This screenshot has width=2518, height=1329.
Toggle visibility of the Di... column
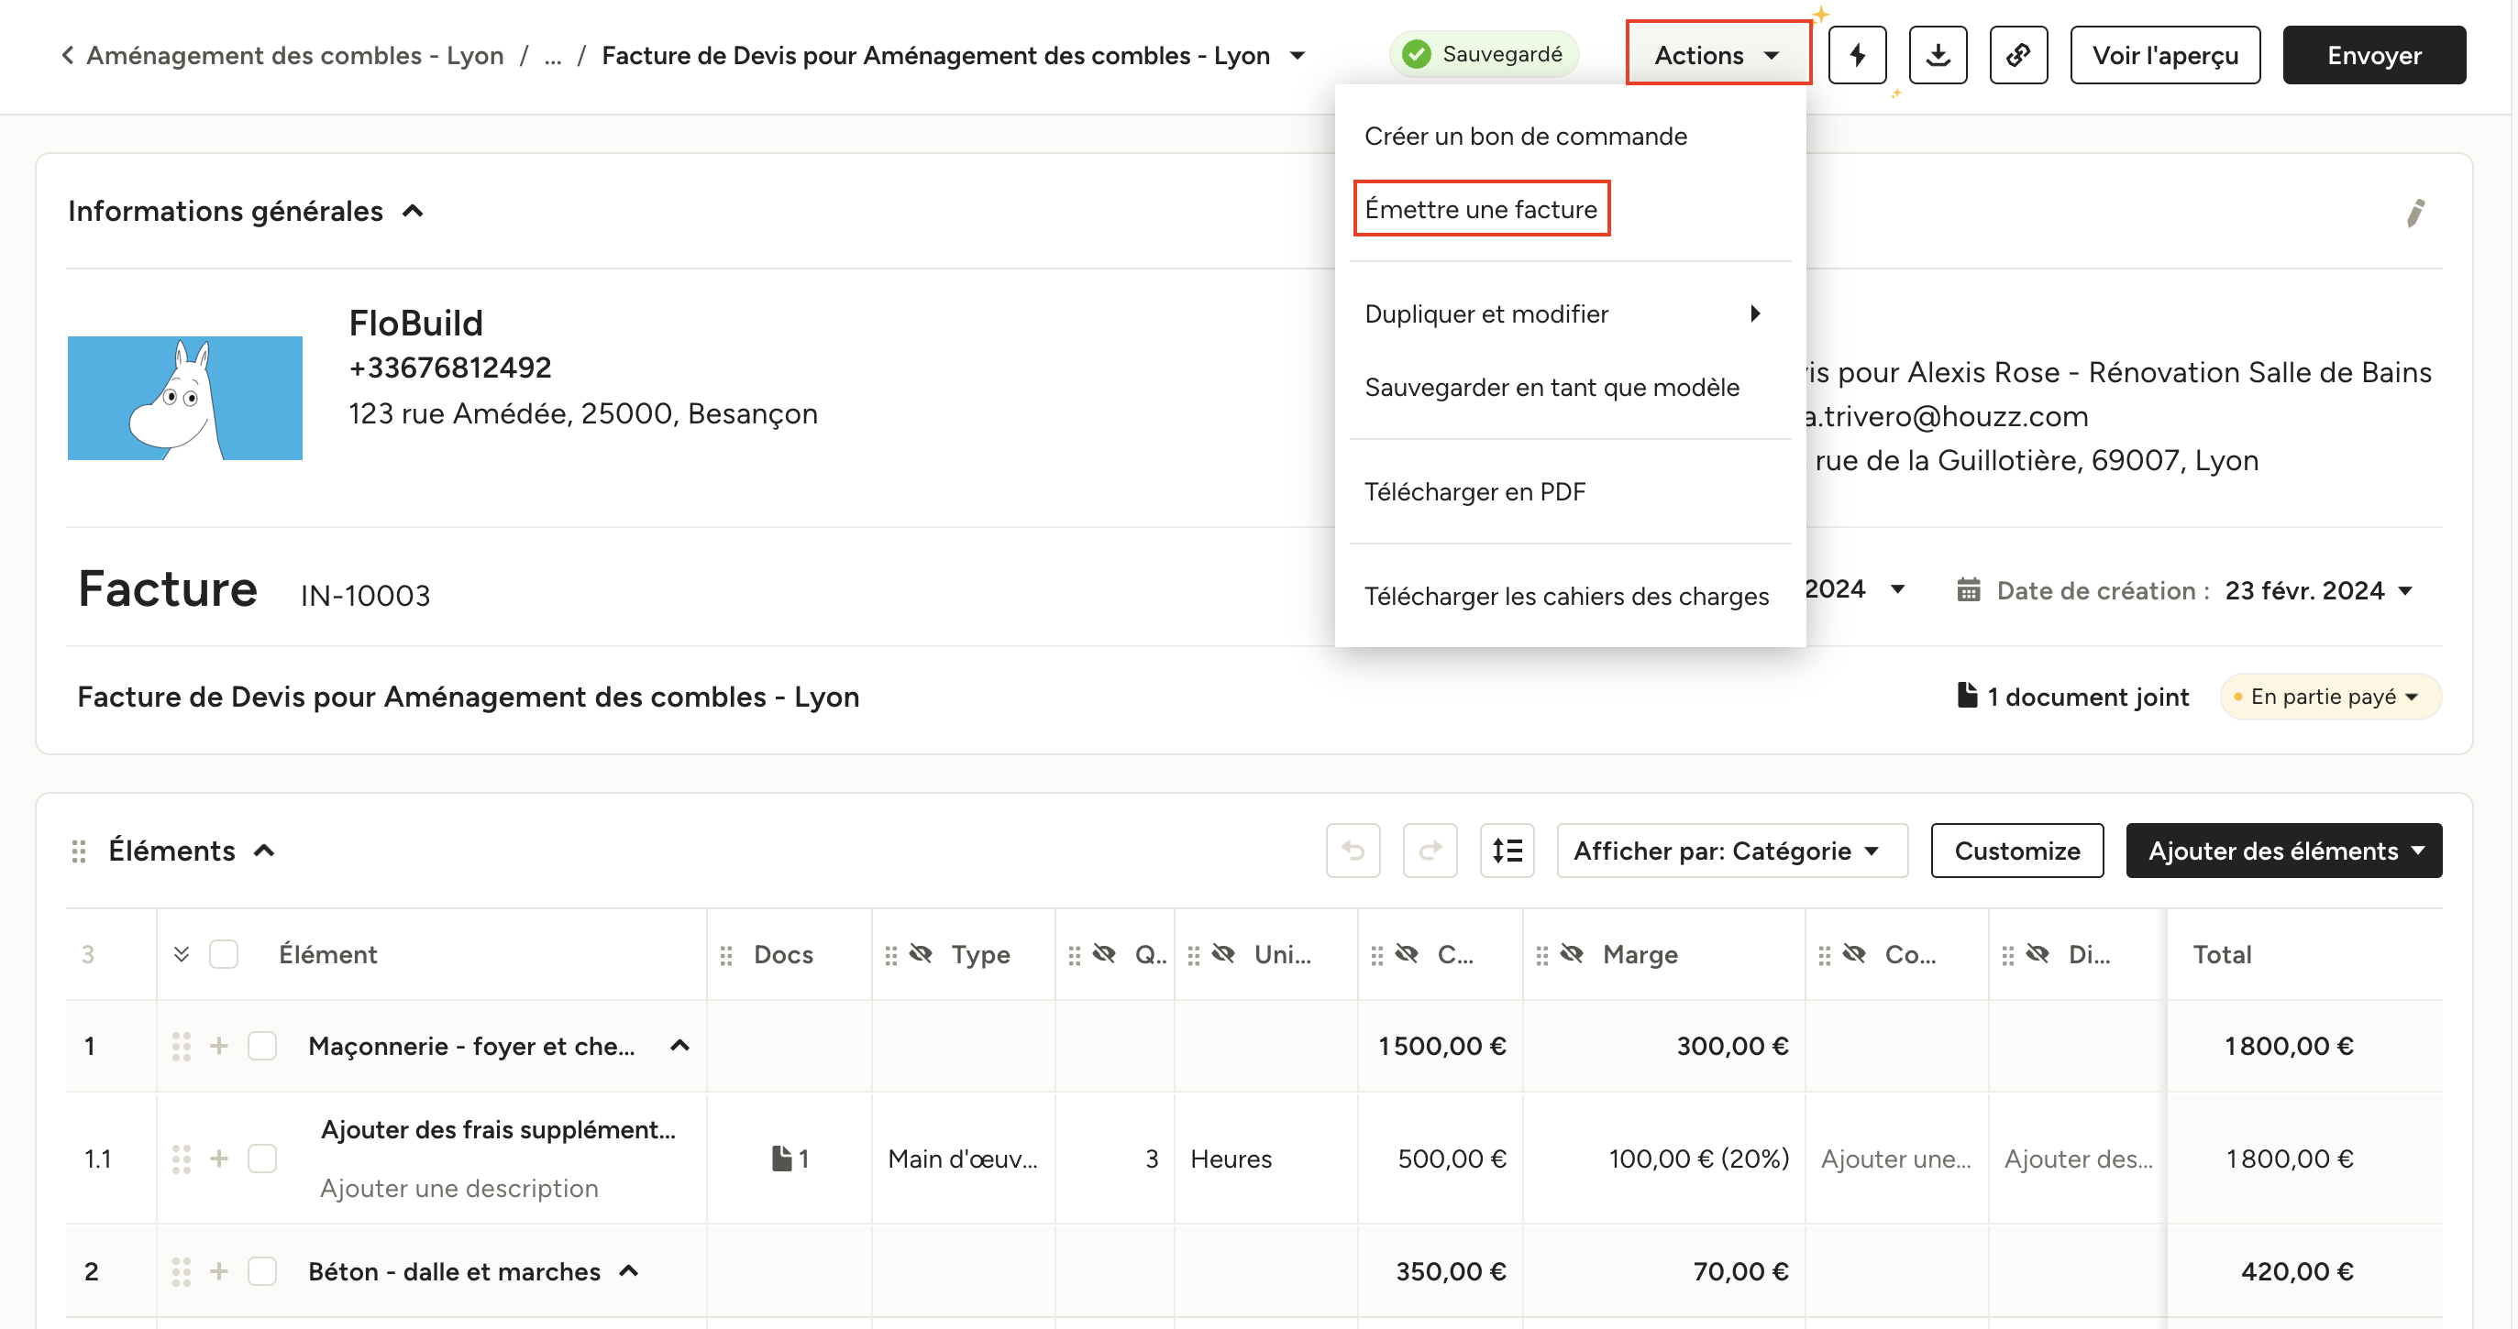click(2038, 954)
